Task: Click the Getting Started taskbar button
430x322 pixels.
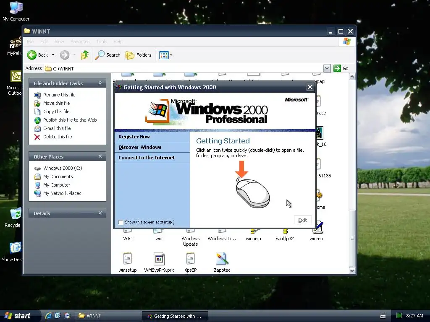Action: [175, 316]
